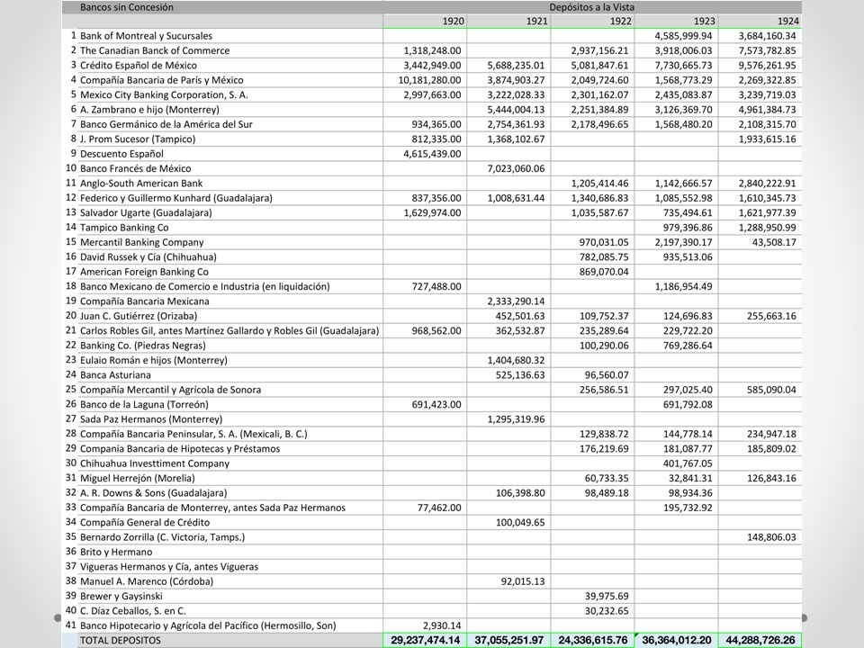
Task: Click 'Sada Paz Hermanos (Monterrey)' cell
Action: point(230,418)
